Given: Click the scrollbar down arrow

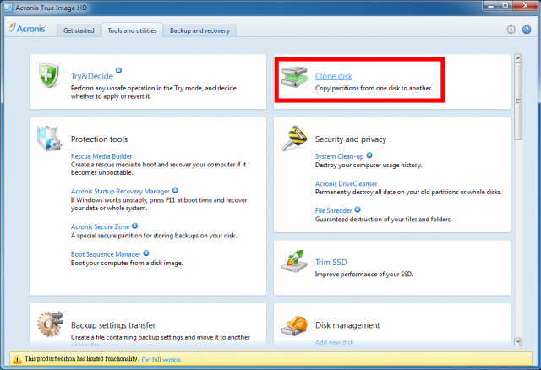Looking at the screenshot, I should 518,342.
